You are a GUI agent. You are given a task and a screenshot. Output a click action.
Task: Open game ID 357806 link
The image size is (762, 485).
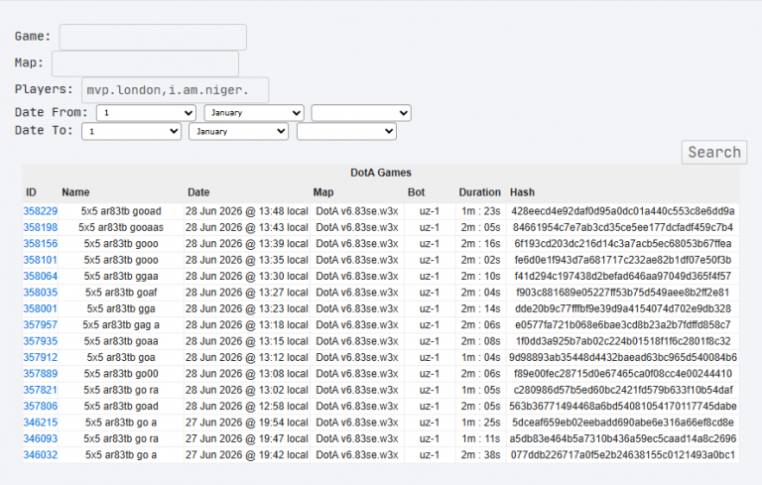click(41, 406)
